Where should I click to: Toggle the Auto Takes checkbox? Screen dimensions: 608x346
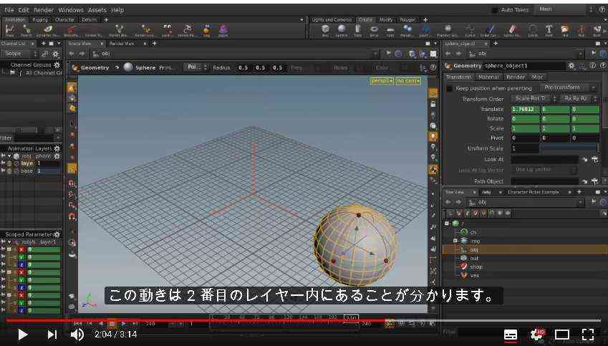[x=494, y=10]
